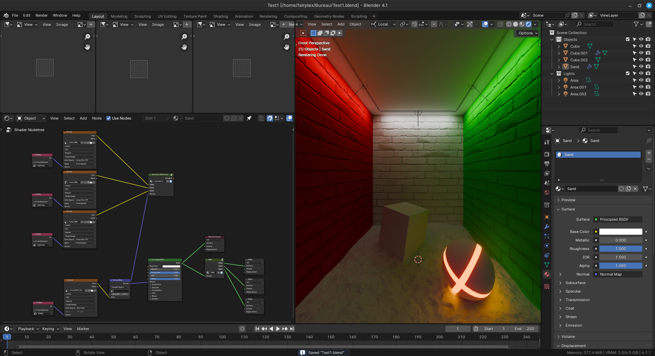The image size is (655, 356).
Task: Open the Object Data properties tab
Action: click(x=547, y=265)
